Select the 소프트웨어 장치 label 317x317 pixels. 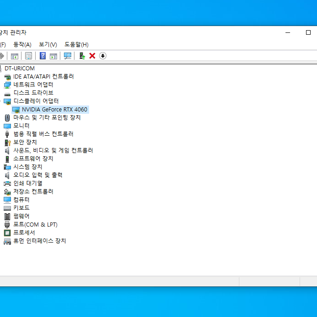click(33, 158)
